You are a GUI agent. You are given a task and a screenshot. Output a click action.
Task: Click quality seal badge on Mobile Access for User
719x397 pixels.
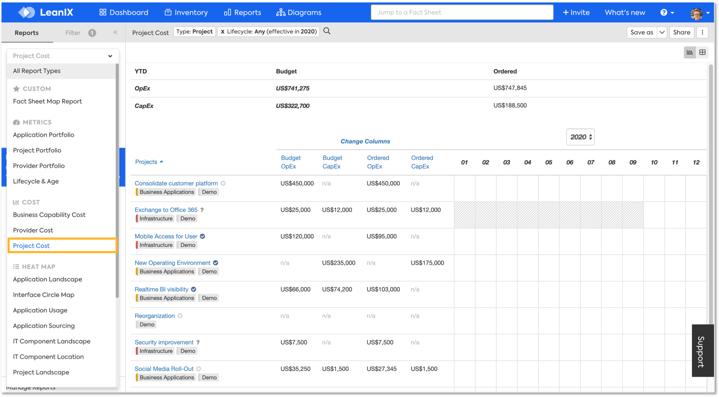pos(202,236)
